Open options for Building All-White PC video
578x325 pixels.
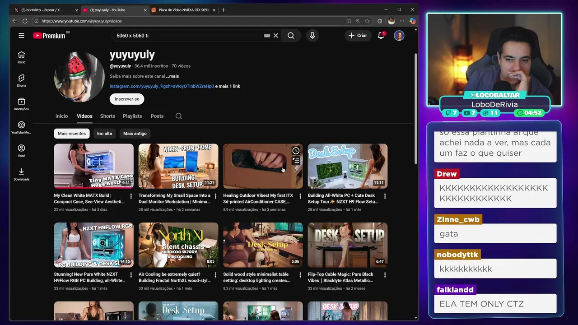pos(385,196)
